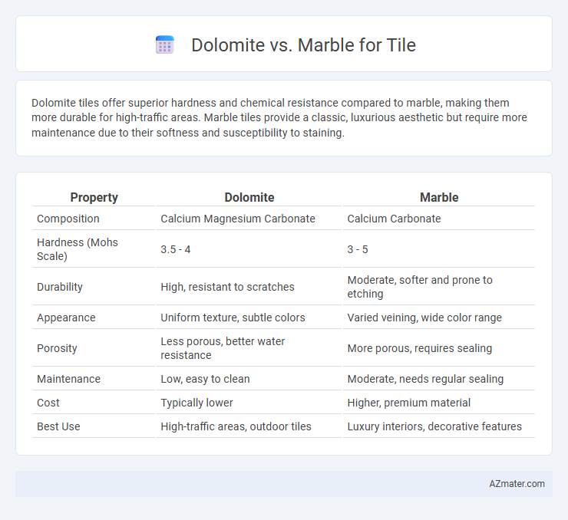This screenshot has width=568, height=520.
Task: Select the 'Marble' column header
Action: tap(439, 197)
